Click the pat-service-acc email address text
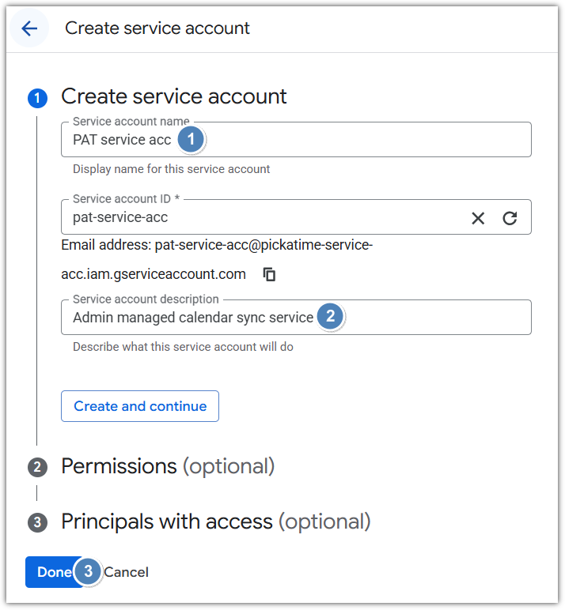Screen dimensions: 565x610 [x=263, y=245]
